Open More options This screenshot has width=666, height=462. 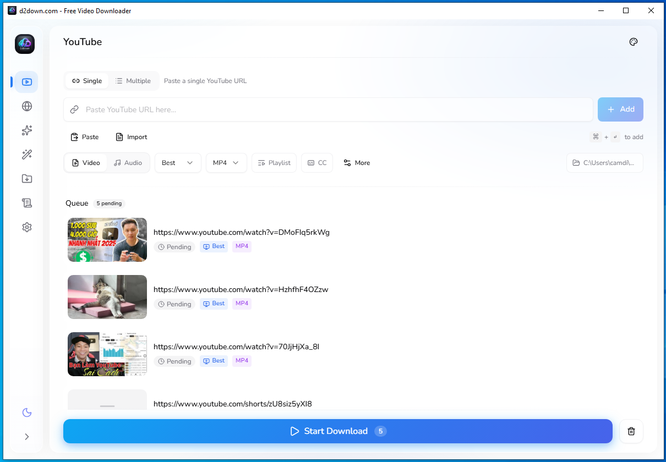pos(357,163)
